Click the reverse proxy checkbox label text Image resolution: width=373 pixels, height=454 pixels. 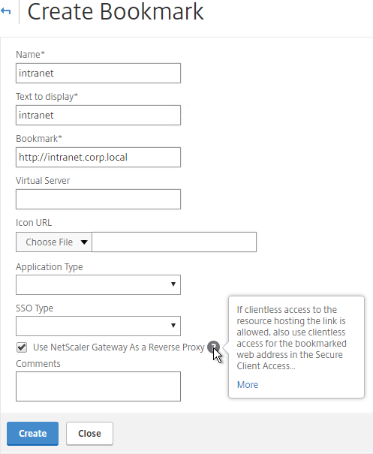[x=119, y=347]
